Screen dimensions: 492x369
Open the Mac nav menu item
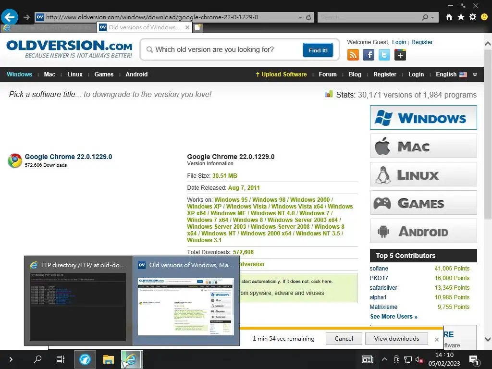click(49, 74)
